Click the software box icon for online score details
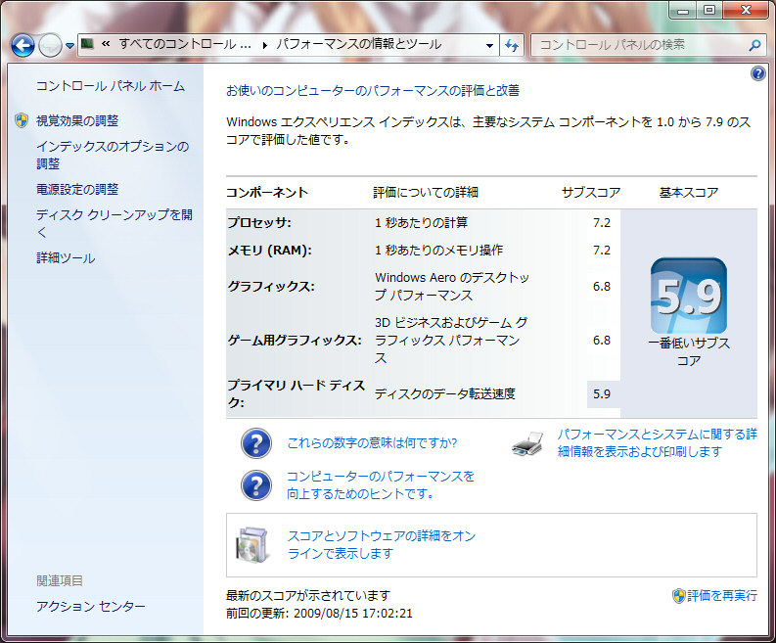This screenshot has height=643, width=776. (251, 545)
